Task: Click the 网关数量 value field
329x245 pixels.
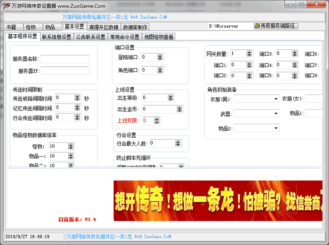Action: (239, 54)
